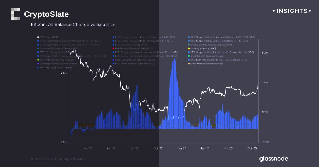Click the lime Whale Monthly Balance dot

38,60
